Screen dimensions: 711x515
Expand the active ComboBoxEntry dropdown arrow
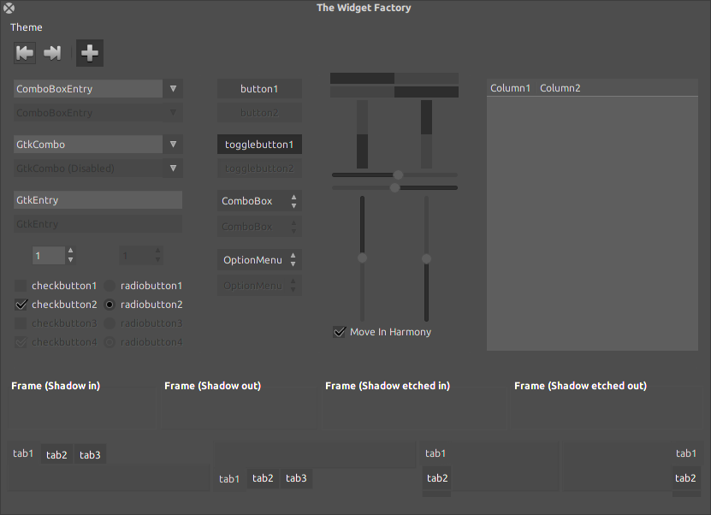(173, 89)
